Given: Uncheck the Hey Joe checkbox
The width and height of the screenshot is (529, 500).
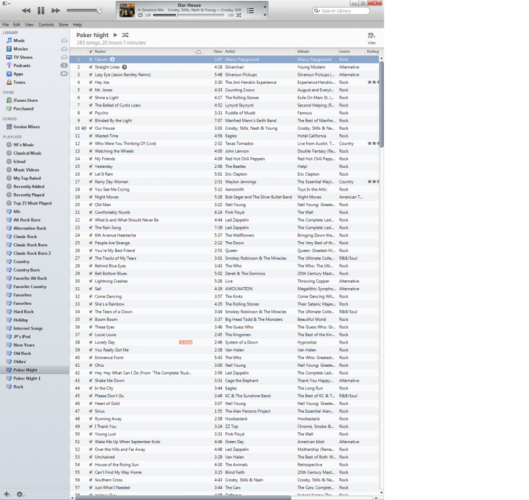Looking at the screenshot, I should (x=91, y=82).
